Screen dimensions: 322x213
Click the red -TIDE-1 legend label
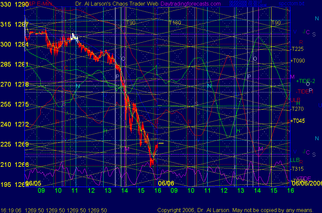tap(305, 91)
